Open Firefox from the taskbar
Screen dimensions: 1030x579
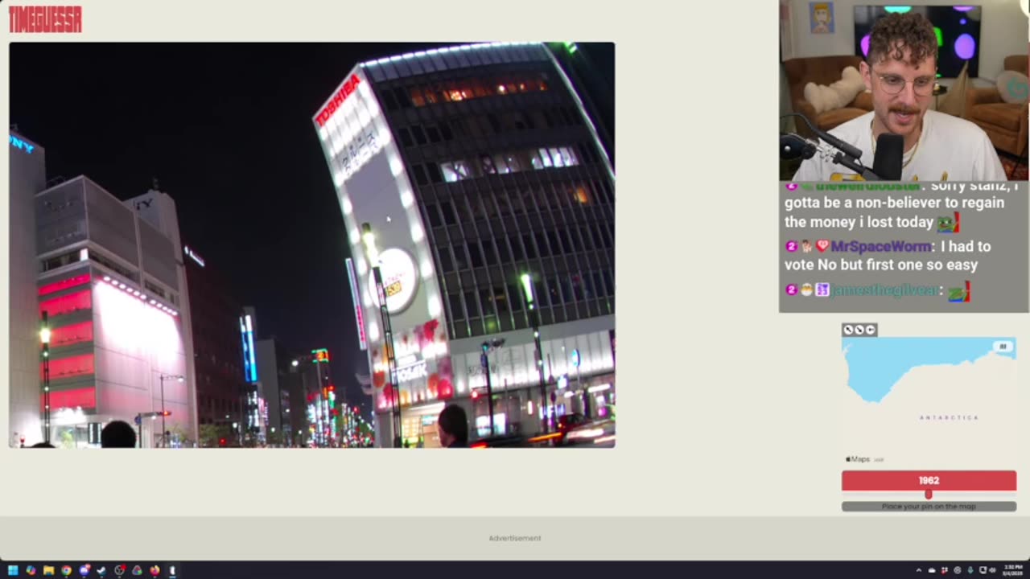click(x=154, y=570)
